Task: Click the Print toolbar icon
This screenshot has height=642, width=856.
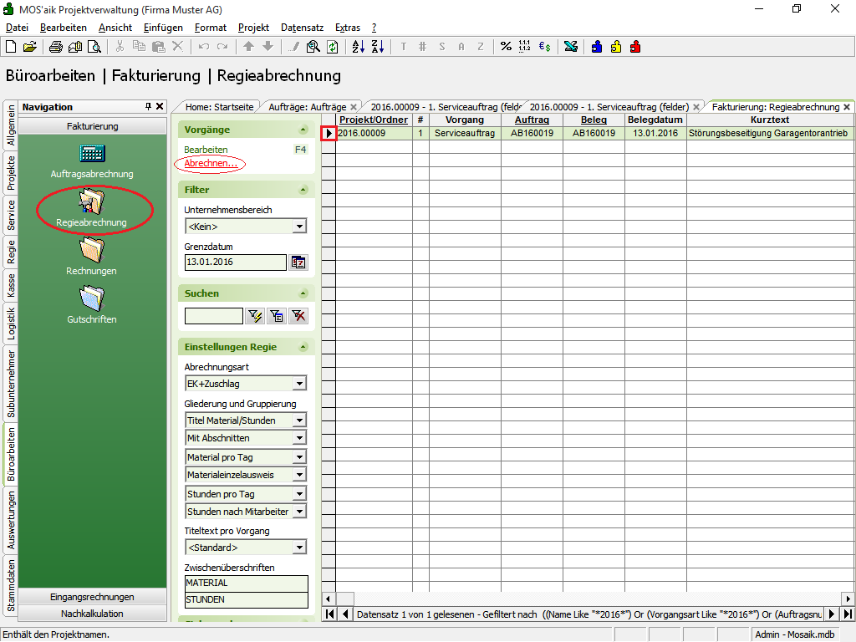Action: 56,47
